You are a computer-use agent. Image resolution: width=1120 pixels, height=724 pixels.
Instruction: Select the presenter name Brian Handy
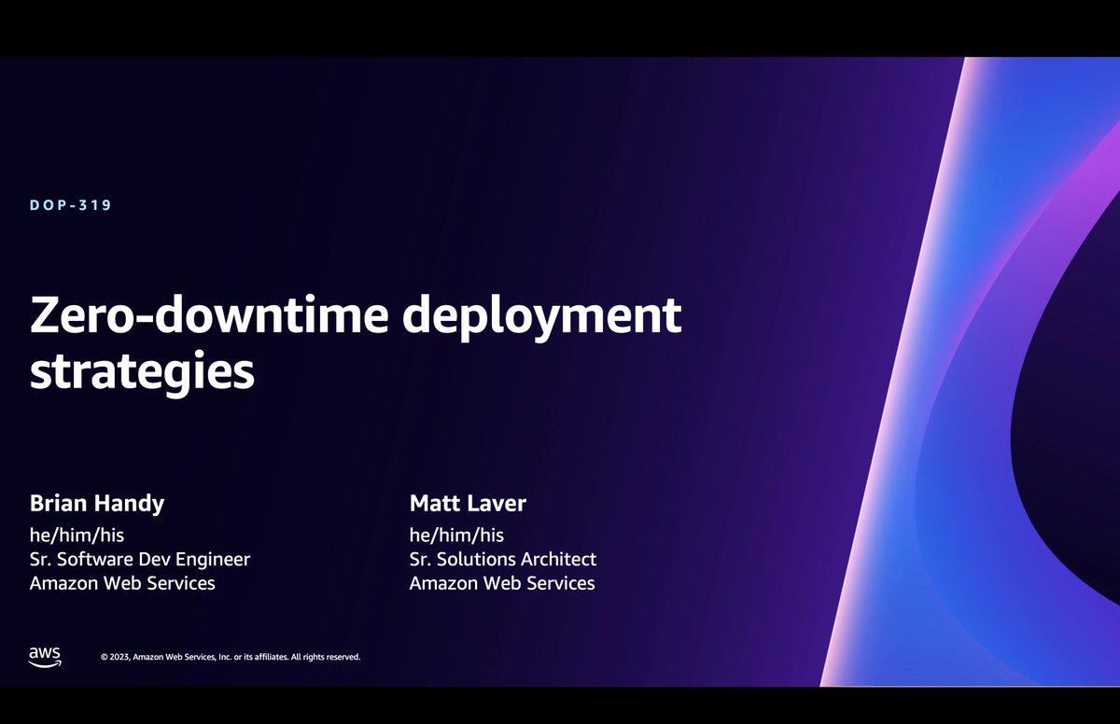point(97,504)
